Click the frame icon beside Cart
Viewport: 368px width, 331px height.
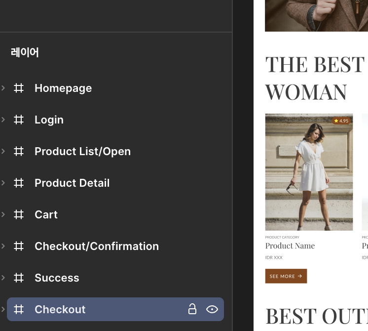click(19, 214)
